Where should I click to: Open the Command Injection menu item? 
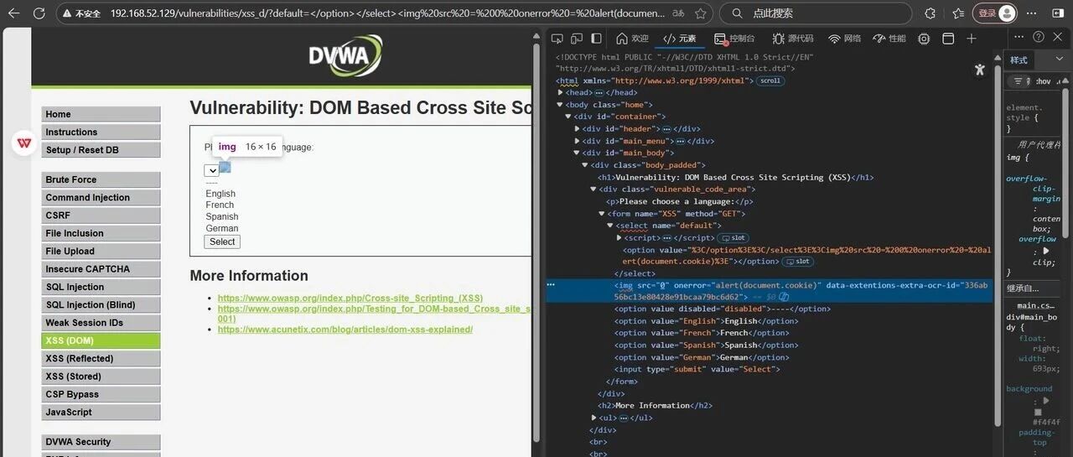101,198
